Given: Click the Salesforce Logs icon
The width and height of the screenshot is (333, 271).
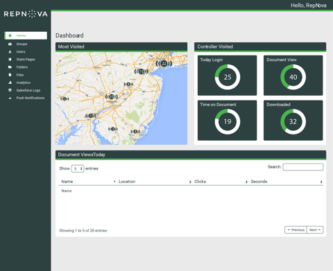Looking at the screenshot, I should (10, 90).
